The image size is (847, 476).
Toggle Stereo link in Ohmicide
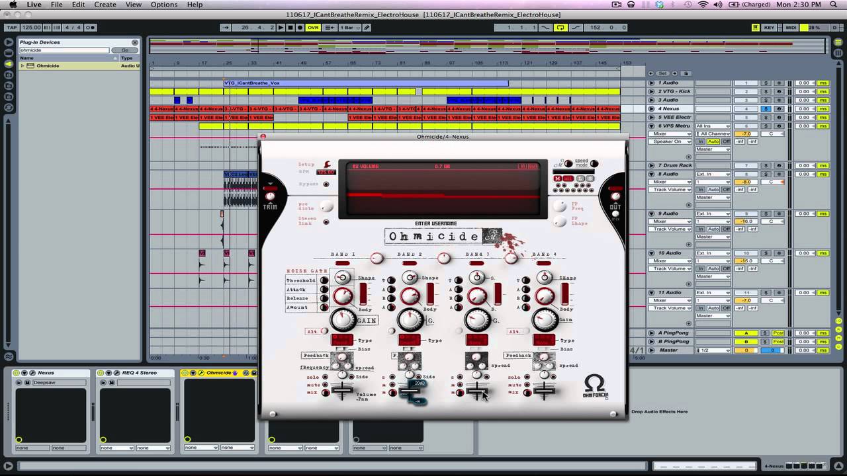(x=326, y=222)
